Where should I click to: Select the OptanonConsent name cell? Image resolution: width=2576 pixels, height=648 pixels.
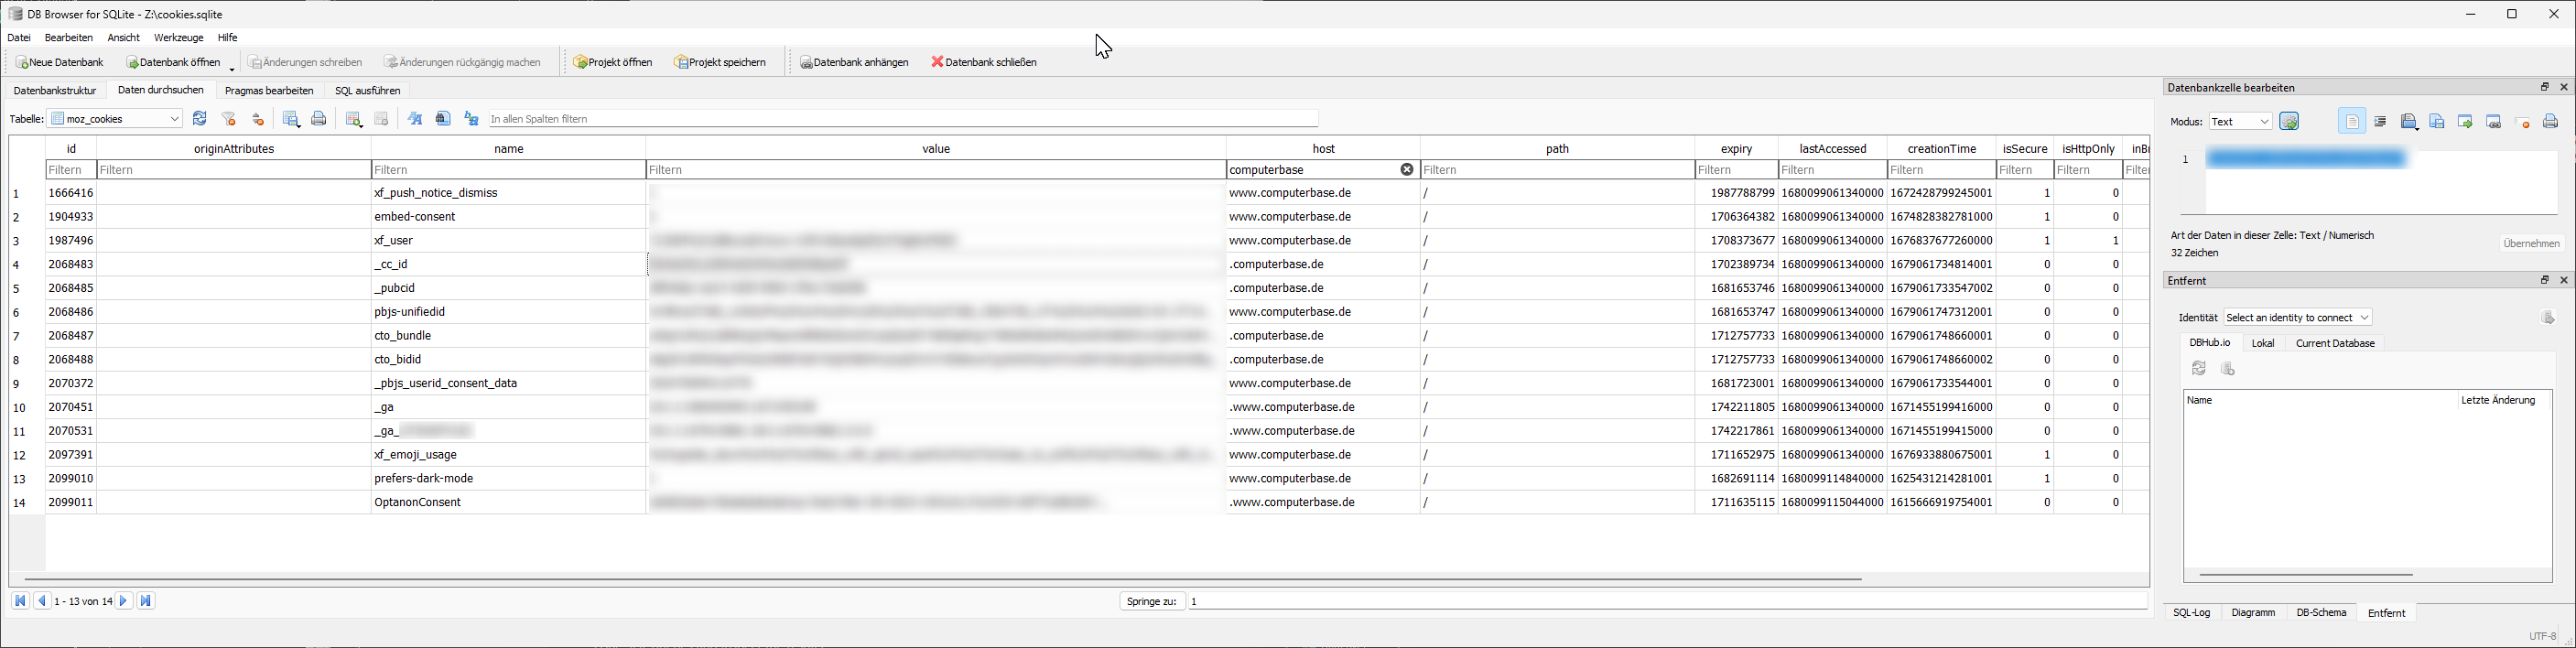coord(508,503)
